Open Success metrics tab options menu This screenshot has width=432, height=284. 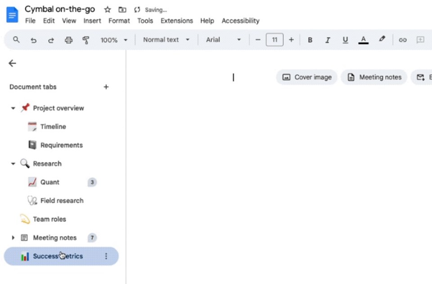tap(106, 256)
